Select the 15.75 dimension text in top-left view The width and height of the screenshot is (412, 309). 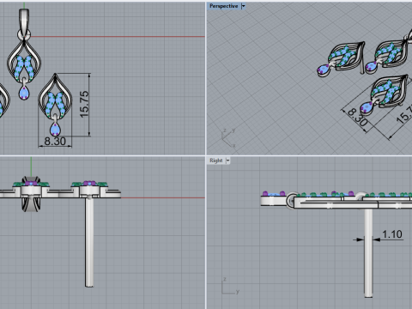click(84, 104)
